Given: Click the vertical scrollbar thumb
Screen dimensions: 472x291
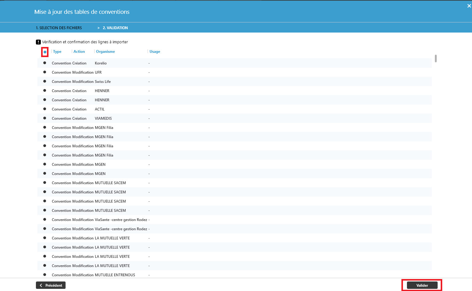Looking at the screenshot, I should 436,58.
